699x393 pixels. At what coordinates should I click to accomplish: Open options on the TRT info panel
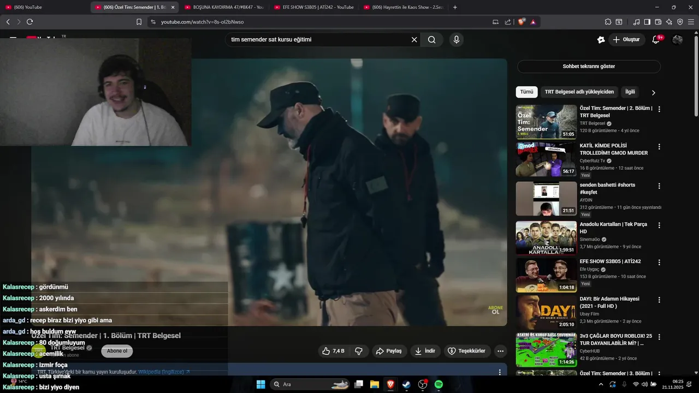pyautogui.click(x=499, y=372)
